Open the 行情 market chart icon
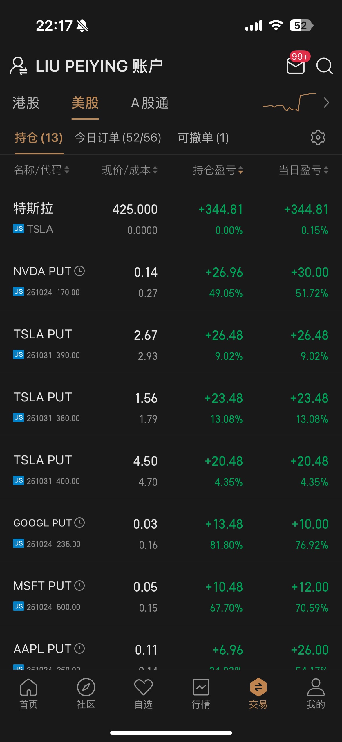The height and width of the screenshot is (742, 342). 201,693
